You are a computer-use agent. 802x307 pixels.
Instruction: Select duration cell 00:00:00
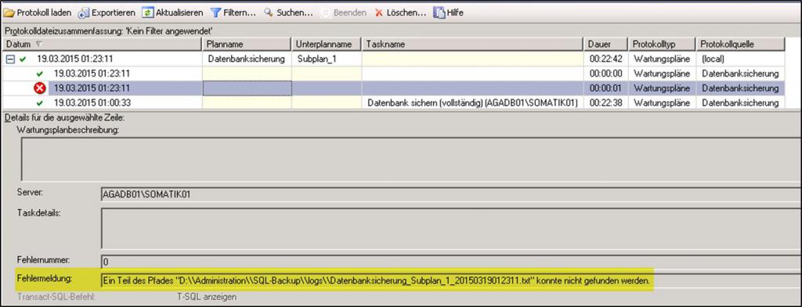pos(606,74)
